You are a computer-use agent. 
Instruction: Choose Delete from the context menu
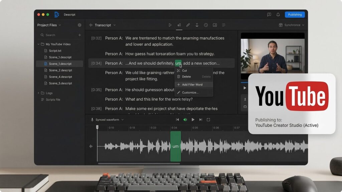click(x=194, y=77)
